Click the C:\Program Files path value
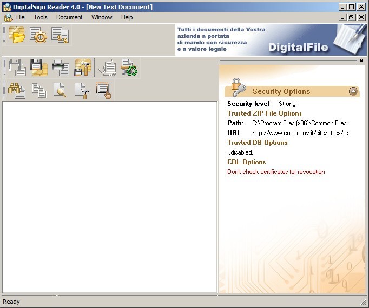The height and width of the screenshot is (308, 369). point(301,123)
